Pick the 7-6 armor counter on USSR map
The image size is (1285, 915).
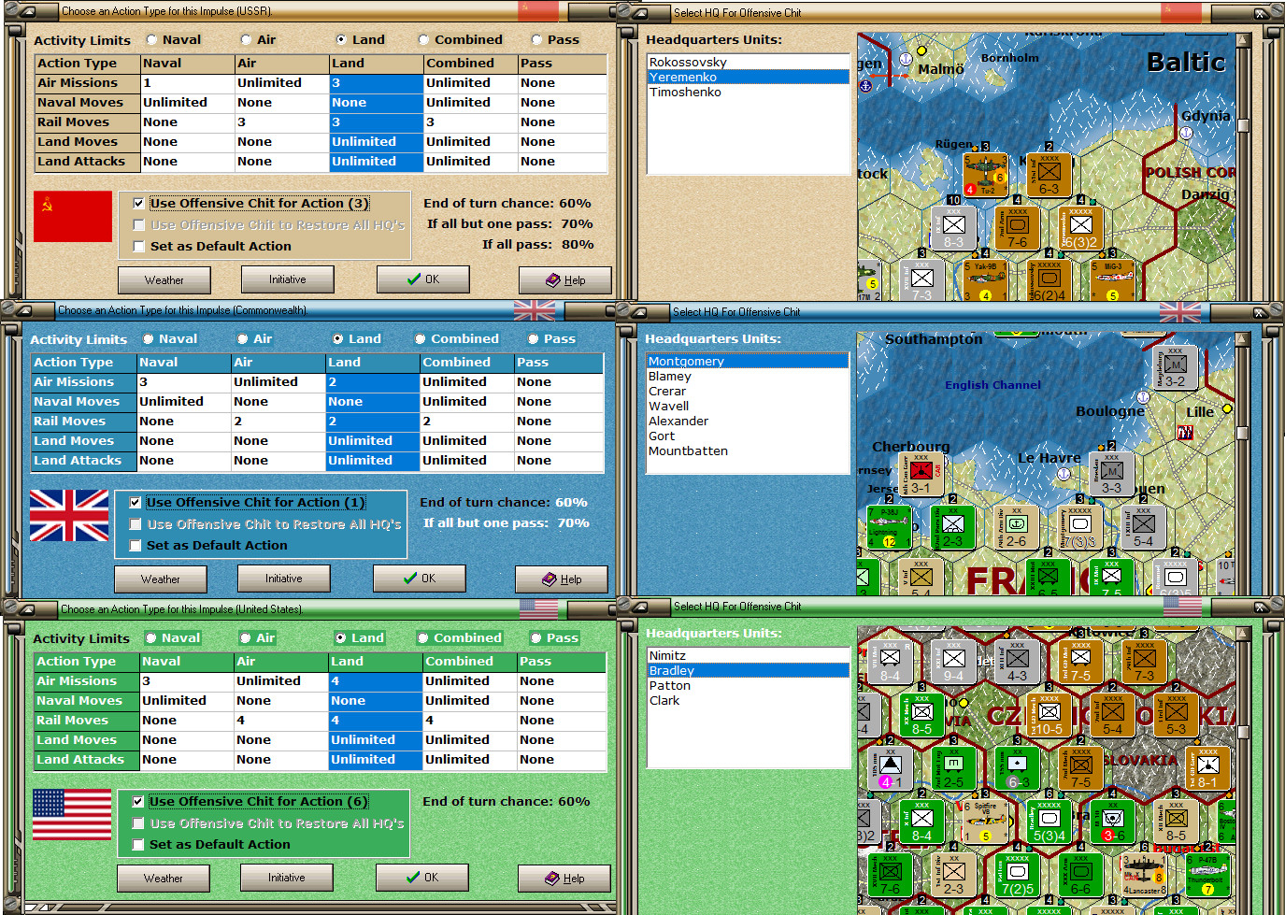click(x=1018, y=228)
